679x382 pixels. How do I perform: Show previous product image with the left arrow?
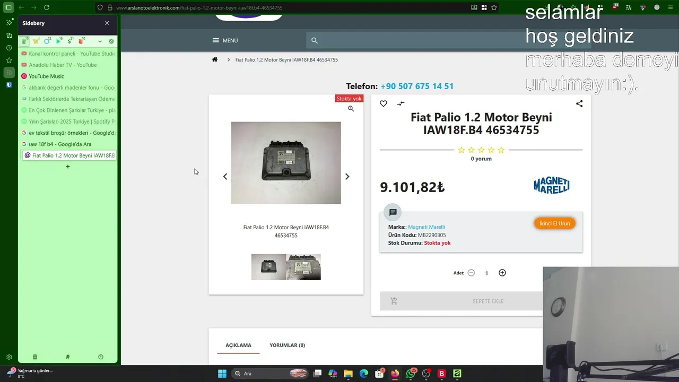point(225,177)
